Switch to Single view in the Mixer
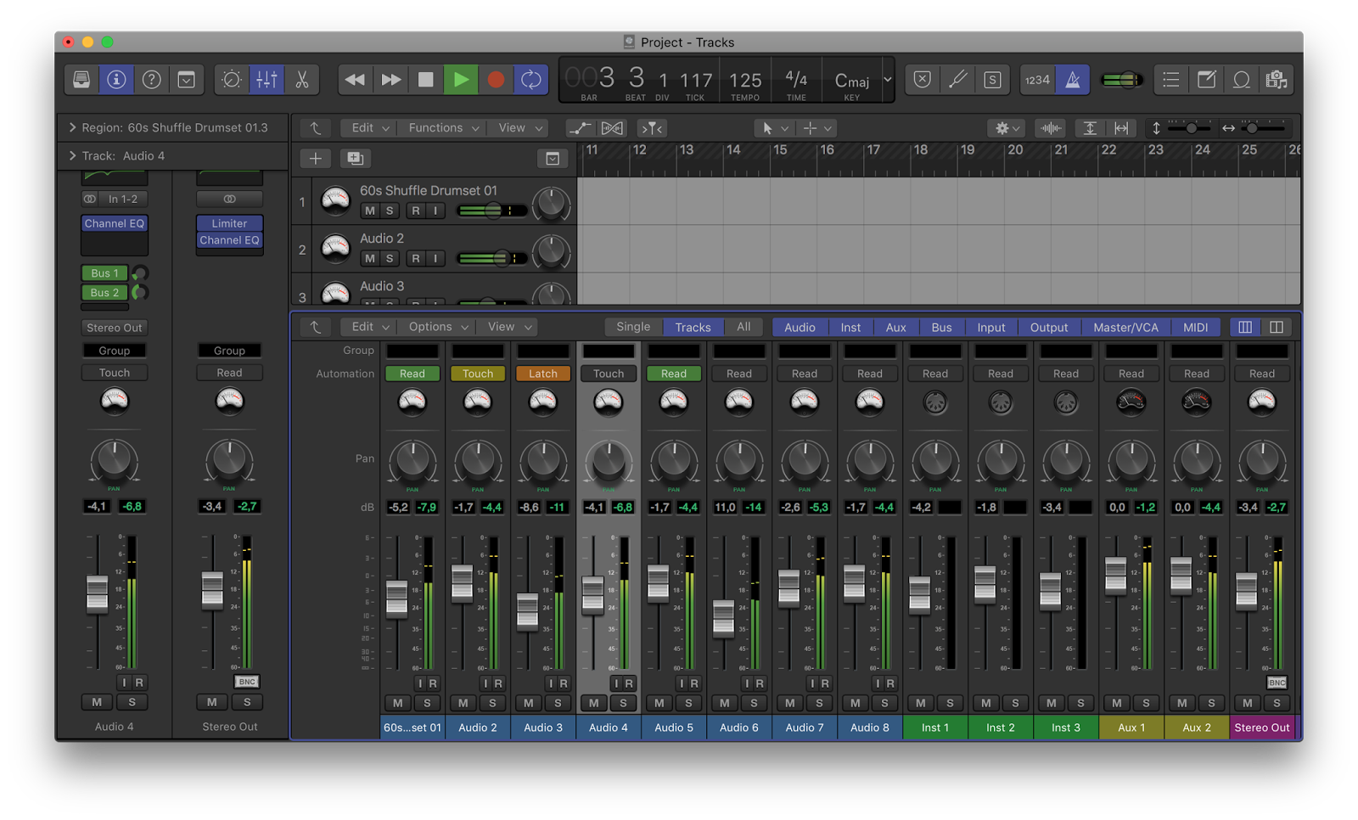Screen dimensions: 1358x820 point(631,326)
